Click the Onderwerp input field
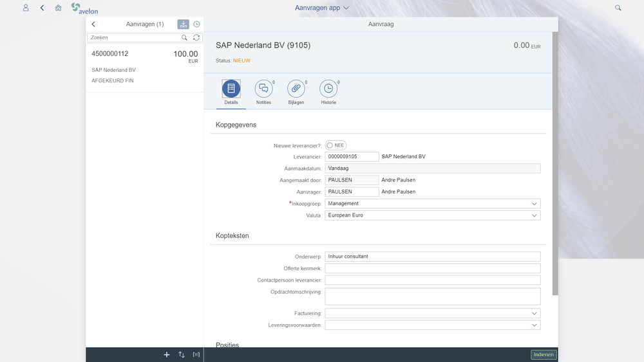The image size is (644, 362). 433,257
